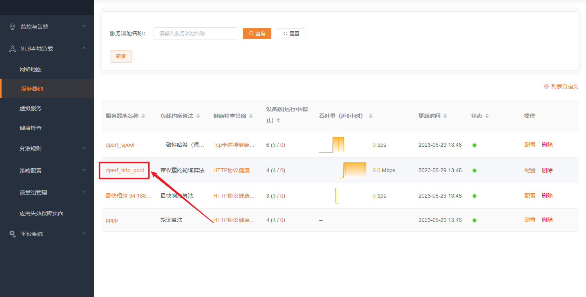Click 删除 for dperf_http_pool
586x297 pixels.
[x=547, y=170]
